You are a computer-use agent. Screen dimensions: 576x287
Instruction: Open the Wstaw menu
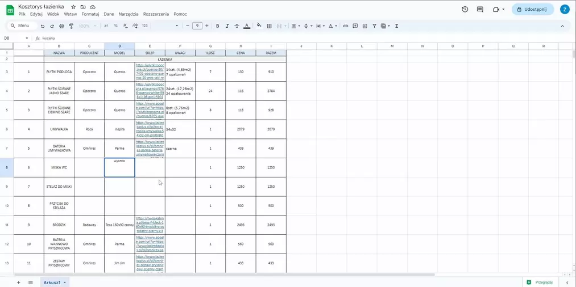click(x=70, y=14)
